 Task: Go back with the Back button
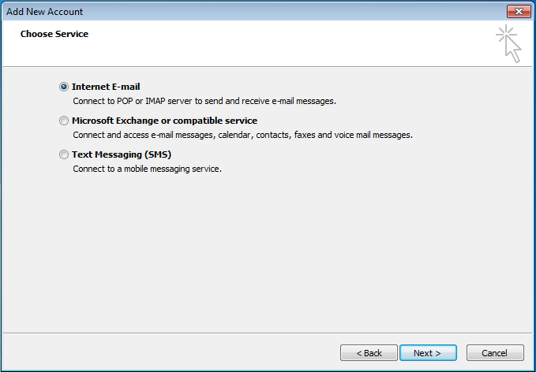369,353
